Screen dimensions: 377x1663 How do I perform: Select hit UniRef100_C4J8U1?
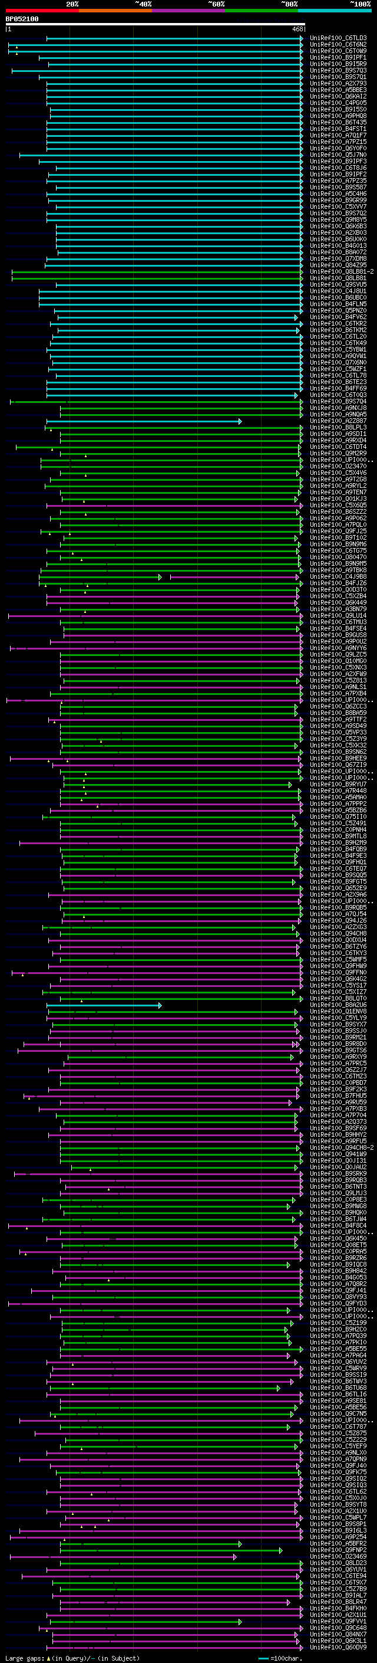338,291
